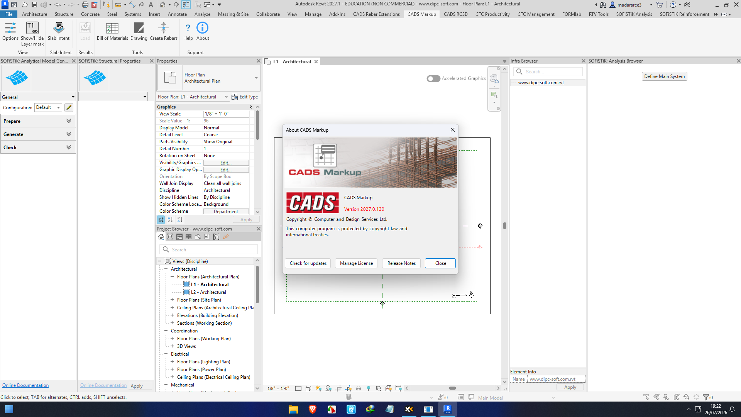The height and width of the screenshot is (417, 741).
Task: Click Define Main System button
Action: click(664, 76)
